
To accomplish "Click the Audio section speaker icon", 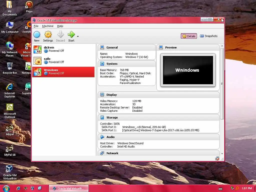I will pyautogui.click(x=102, y=137).
